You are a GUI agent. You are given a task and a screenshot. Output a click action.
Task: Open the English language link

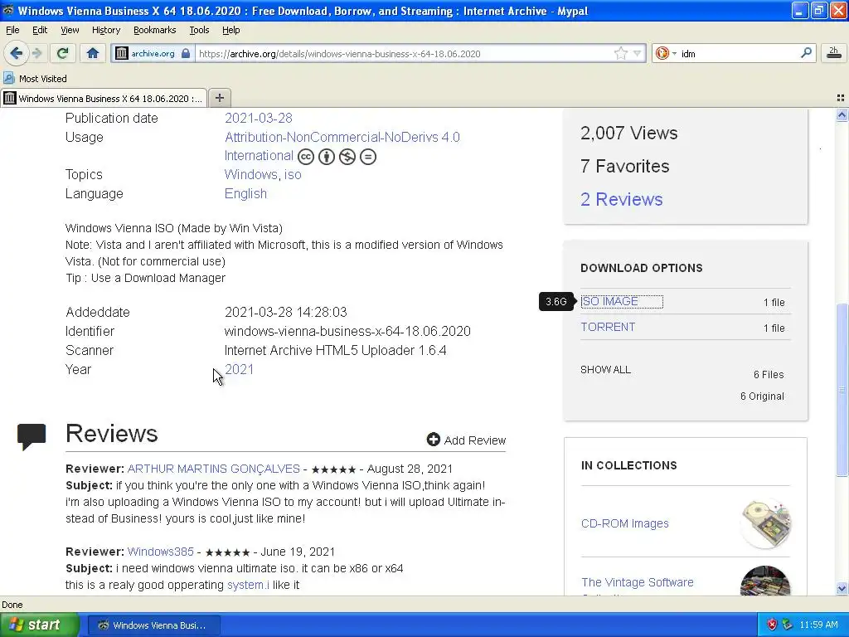(x=245, y=194)
